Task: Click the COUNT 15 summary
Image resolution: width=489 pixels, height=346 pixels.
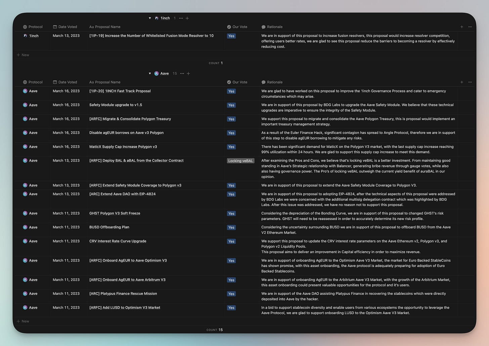Action: point(215,330)
